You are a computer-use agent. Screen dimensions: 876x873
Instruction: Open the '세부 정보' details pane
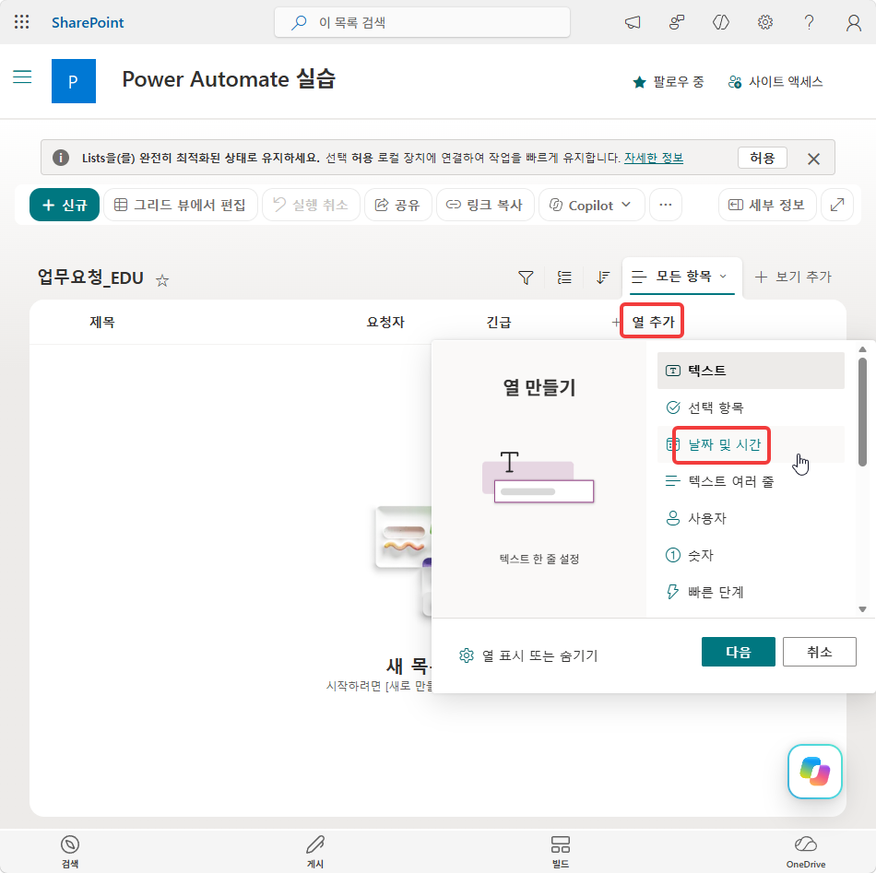click(x=767, y=205)
